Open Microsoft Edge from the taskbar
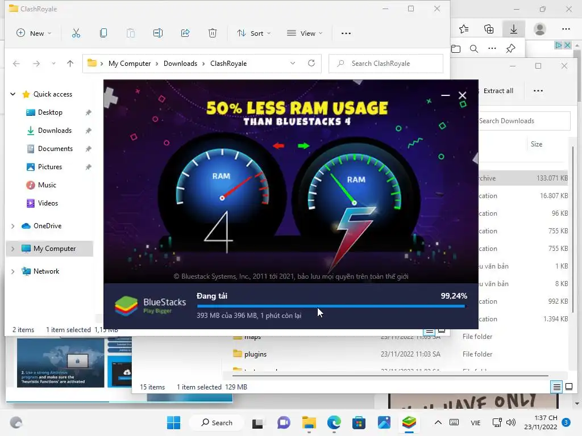 click(334, 422)
